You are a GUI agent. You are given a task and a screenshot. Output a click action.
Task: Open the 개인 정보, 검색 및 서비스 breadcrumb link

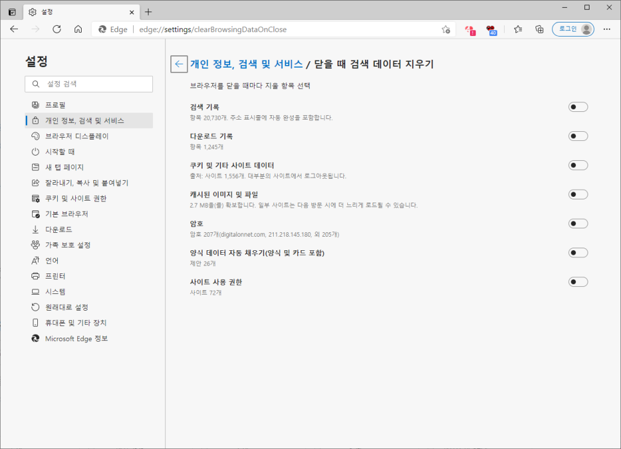click(246, 64)
